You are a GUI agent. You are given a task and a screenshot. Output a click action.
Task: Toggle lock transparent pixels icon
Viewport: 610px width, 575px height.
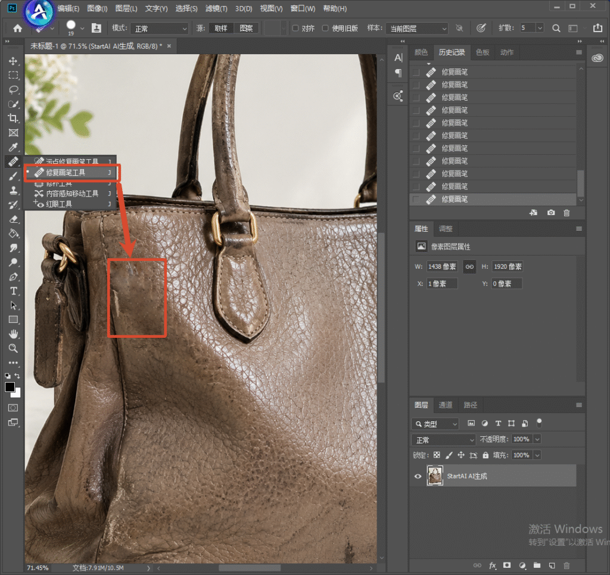tap(437, 455)
